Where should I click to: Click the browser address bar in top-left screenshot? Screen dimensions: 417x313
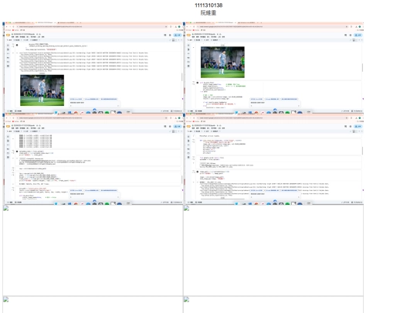tap(92, 26)
